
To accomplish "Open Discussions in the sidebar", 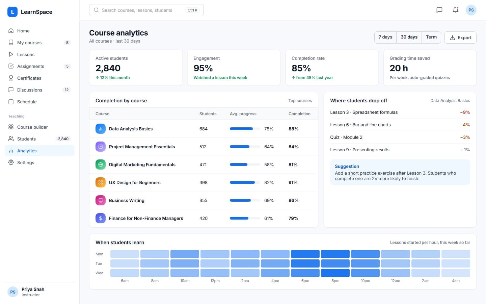I will [39, 90].
